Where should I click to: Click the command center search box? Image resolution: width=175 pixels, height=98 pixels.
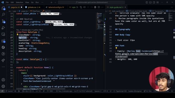pos(92,2)
